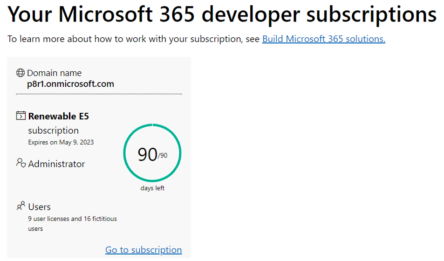Open the Build Microsoft 365 solutions link
This screenshot has height=261, width=444.
[x=324, y=39]
